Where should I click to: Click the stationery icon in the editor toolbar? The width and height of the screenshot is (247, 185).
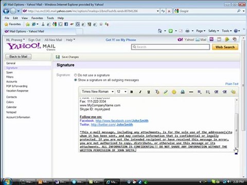tap(233, 92)
